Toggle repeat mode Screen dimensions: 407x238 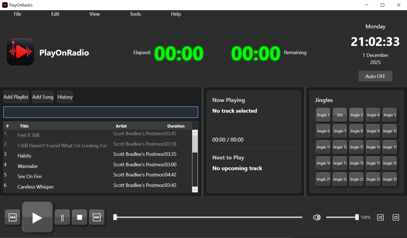pyautogui.click(x=396, y=217)
